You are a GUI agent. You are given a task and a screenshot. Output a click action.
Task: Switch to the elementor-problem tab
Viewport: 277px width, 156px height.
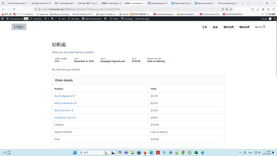pyautogui.click(x=204, y=3)
